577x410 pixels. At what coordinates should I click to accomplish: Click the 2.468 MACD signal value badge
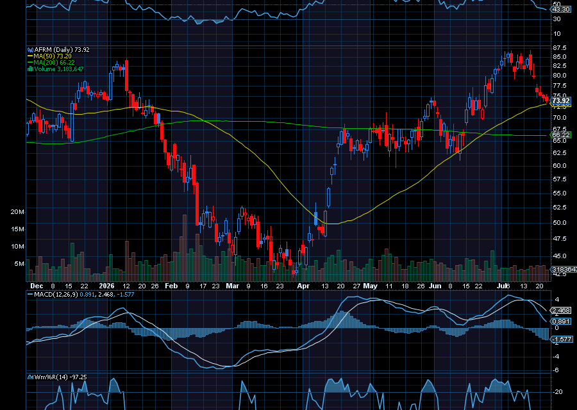562,311
